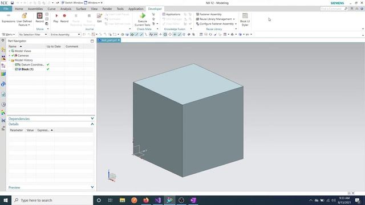Click the User Defined Feature icon
Screen dimensions: 365x205
click(24, 16)
